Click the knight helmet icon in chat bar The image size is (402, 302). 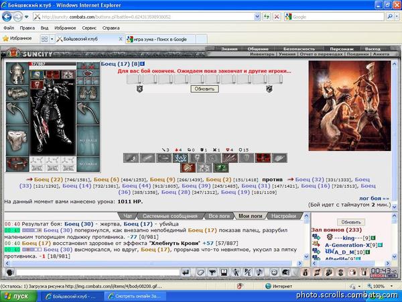pos(285,272)
